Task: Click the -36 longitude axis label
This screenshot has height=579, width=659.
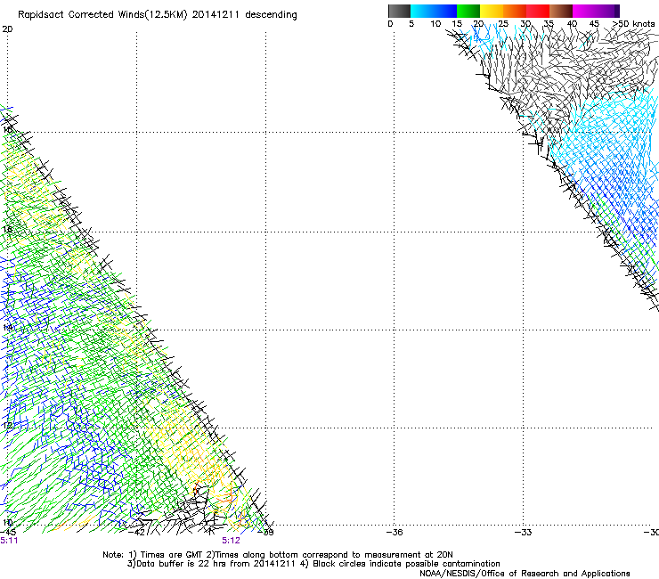Action: [395, 533]
